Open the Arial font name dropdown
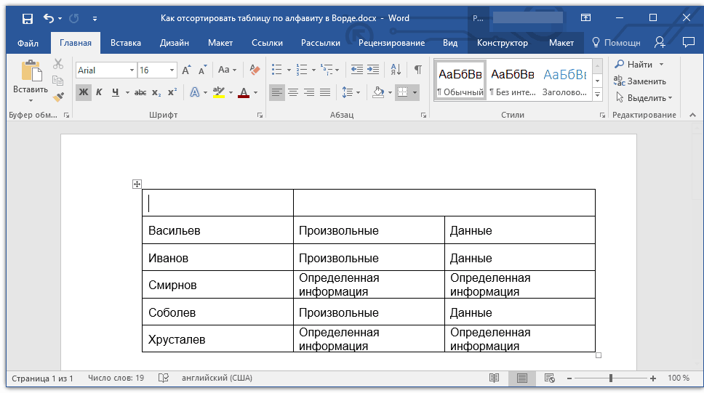This screenshot has height=393, width=704. (132, 70)
